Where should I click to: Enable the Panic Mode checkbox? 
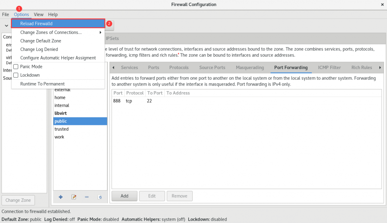[16, 66]
